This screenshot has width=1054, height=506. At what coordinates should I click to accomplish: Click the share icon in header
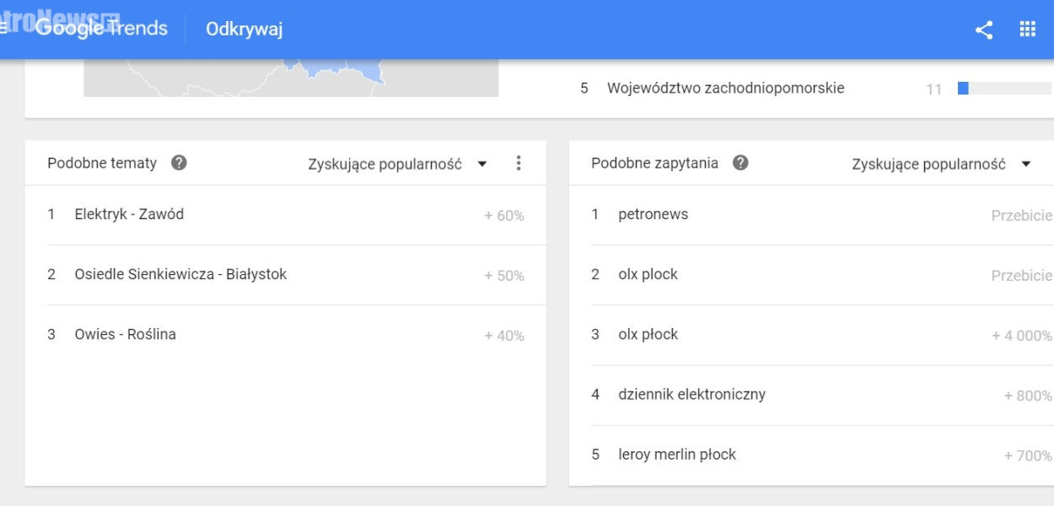pyautogui.click(x=983, y=30)
